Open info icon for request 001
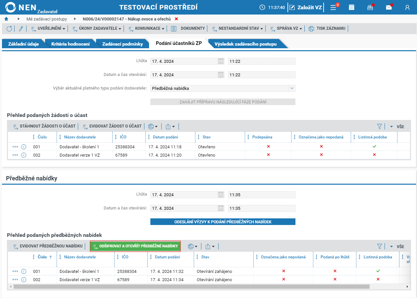 click(24, 147)
